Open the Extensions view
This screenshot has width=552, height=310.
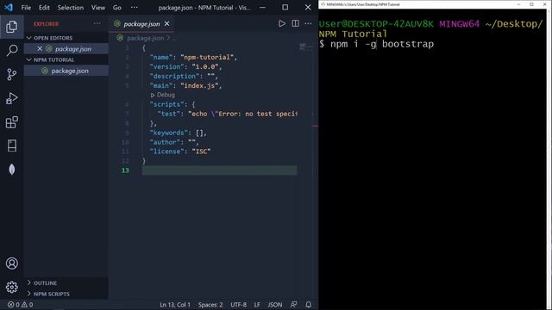11,122
